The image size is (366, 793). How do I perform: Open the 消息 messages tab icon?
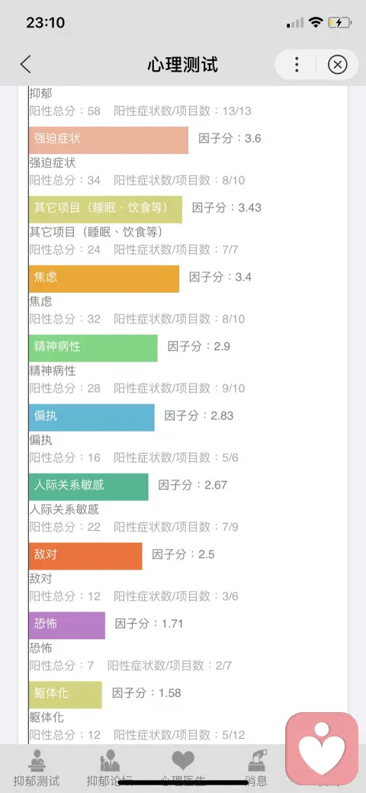(x=256, y=760)
